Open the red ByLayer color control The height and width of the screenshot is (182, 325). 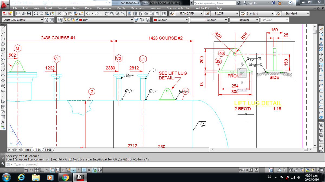[x=170, y=20]
